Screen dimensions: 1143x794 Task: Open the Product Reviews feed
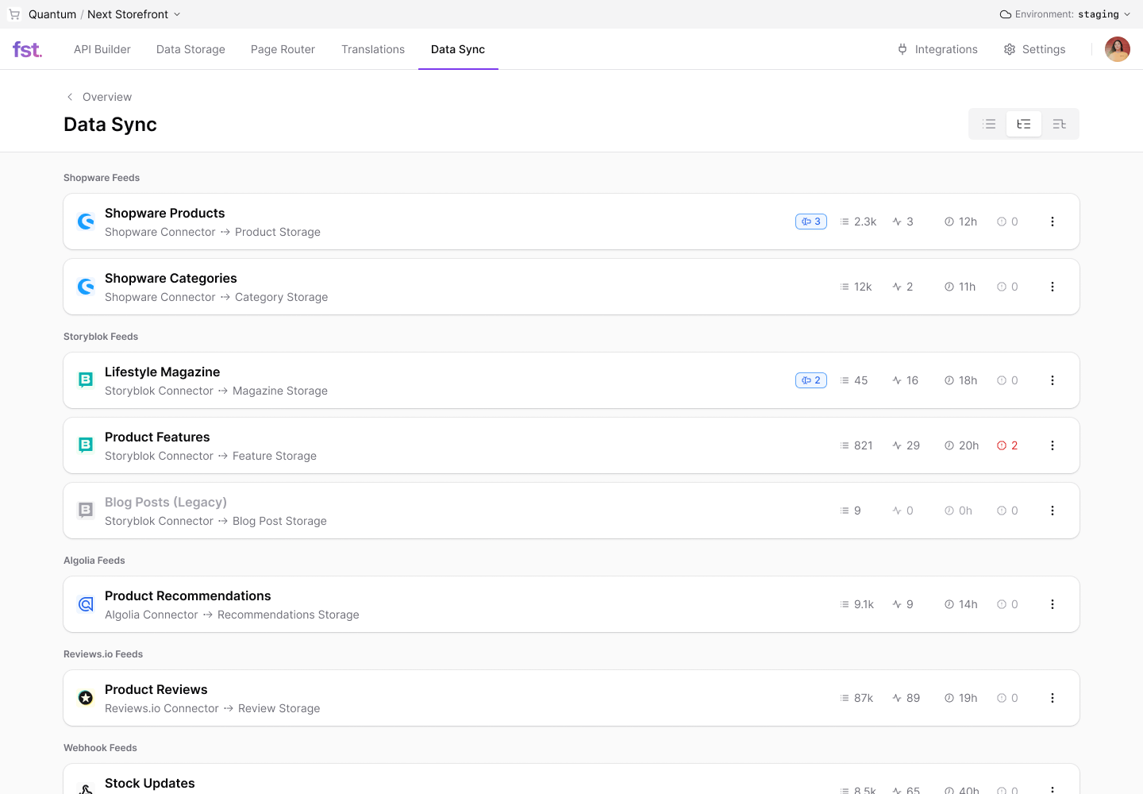571,698
